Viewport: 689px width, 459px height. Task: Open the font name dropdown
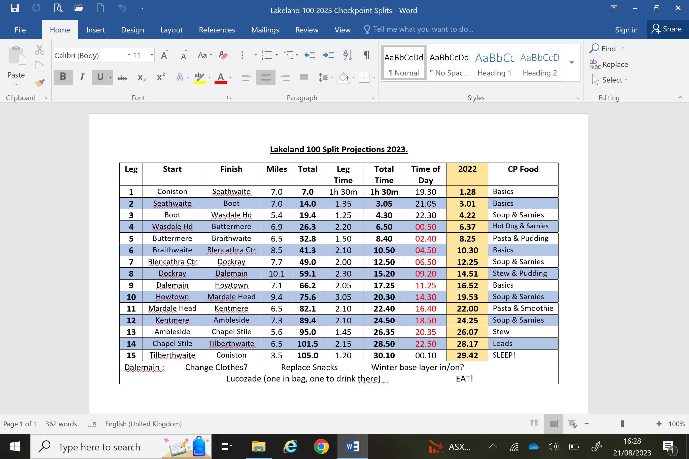point(129,55)
